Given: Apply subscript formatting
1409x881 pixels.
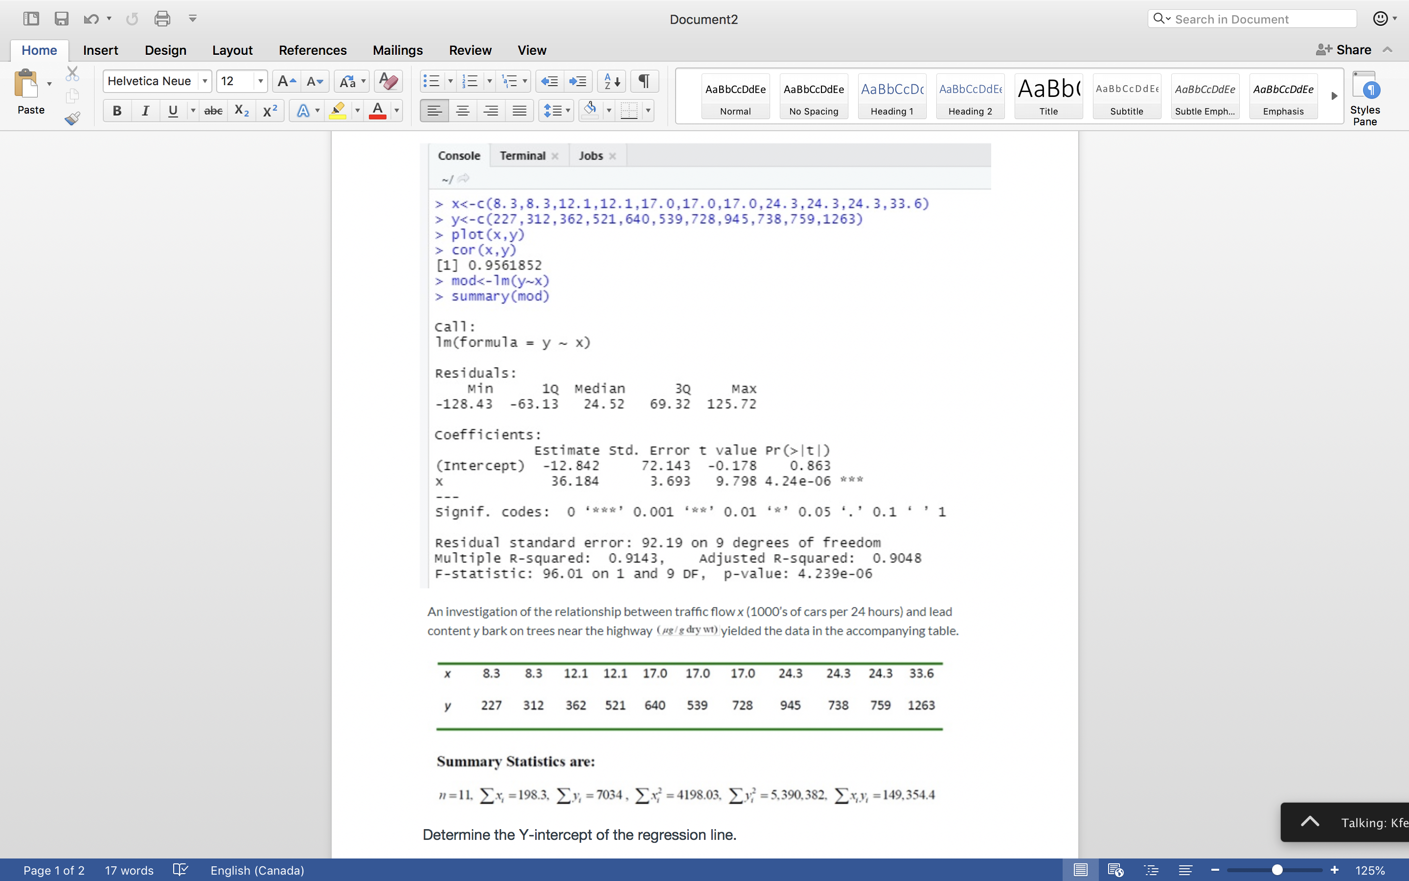Looking at the screenshot, I should pyautogui.click(x=241, y=110).
